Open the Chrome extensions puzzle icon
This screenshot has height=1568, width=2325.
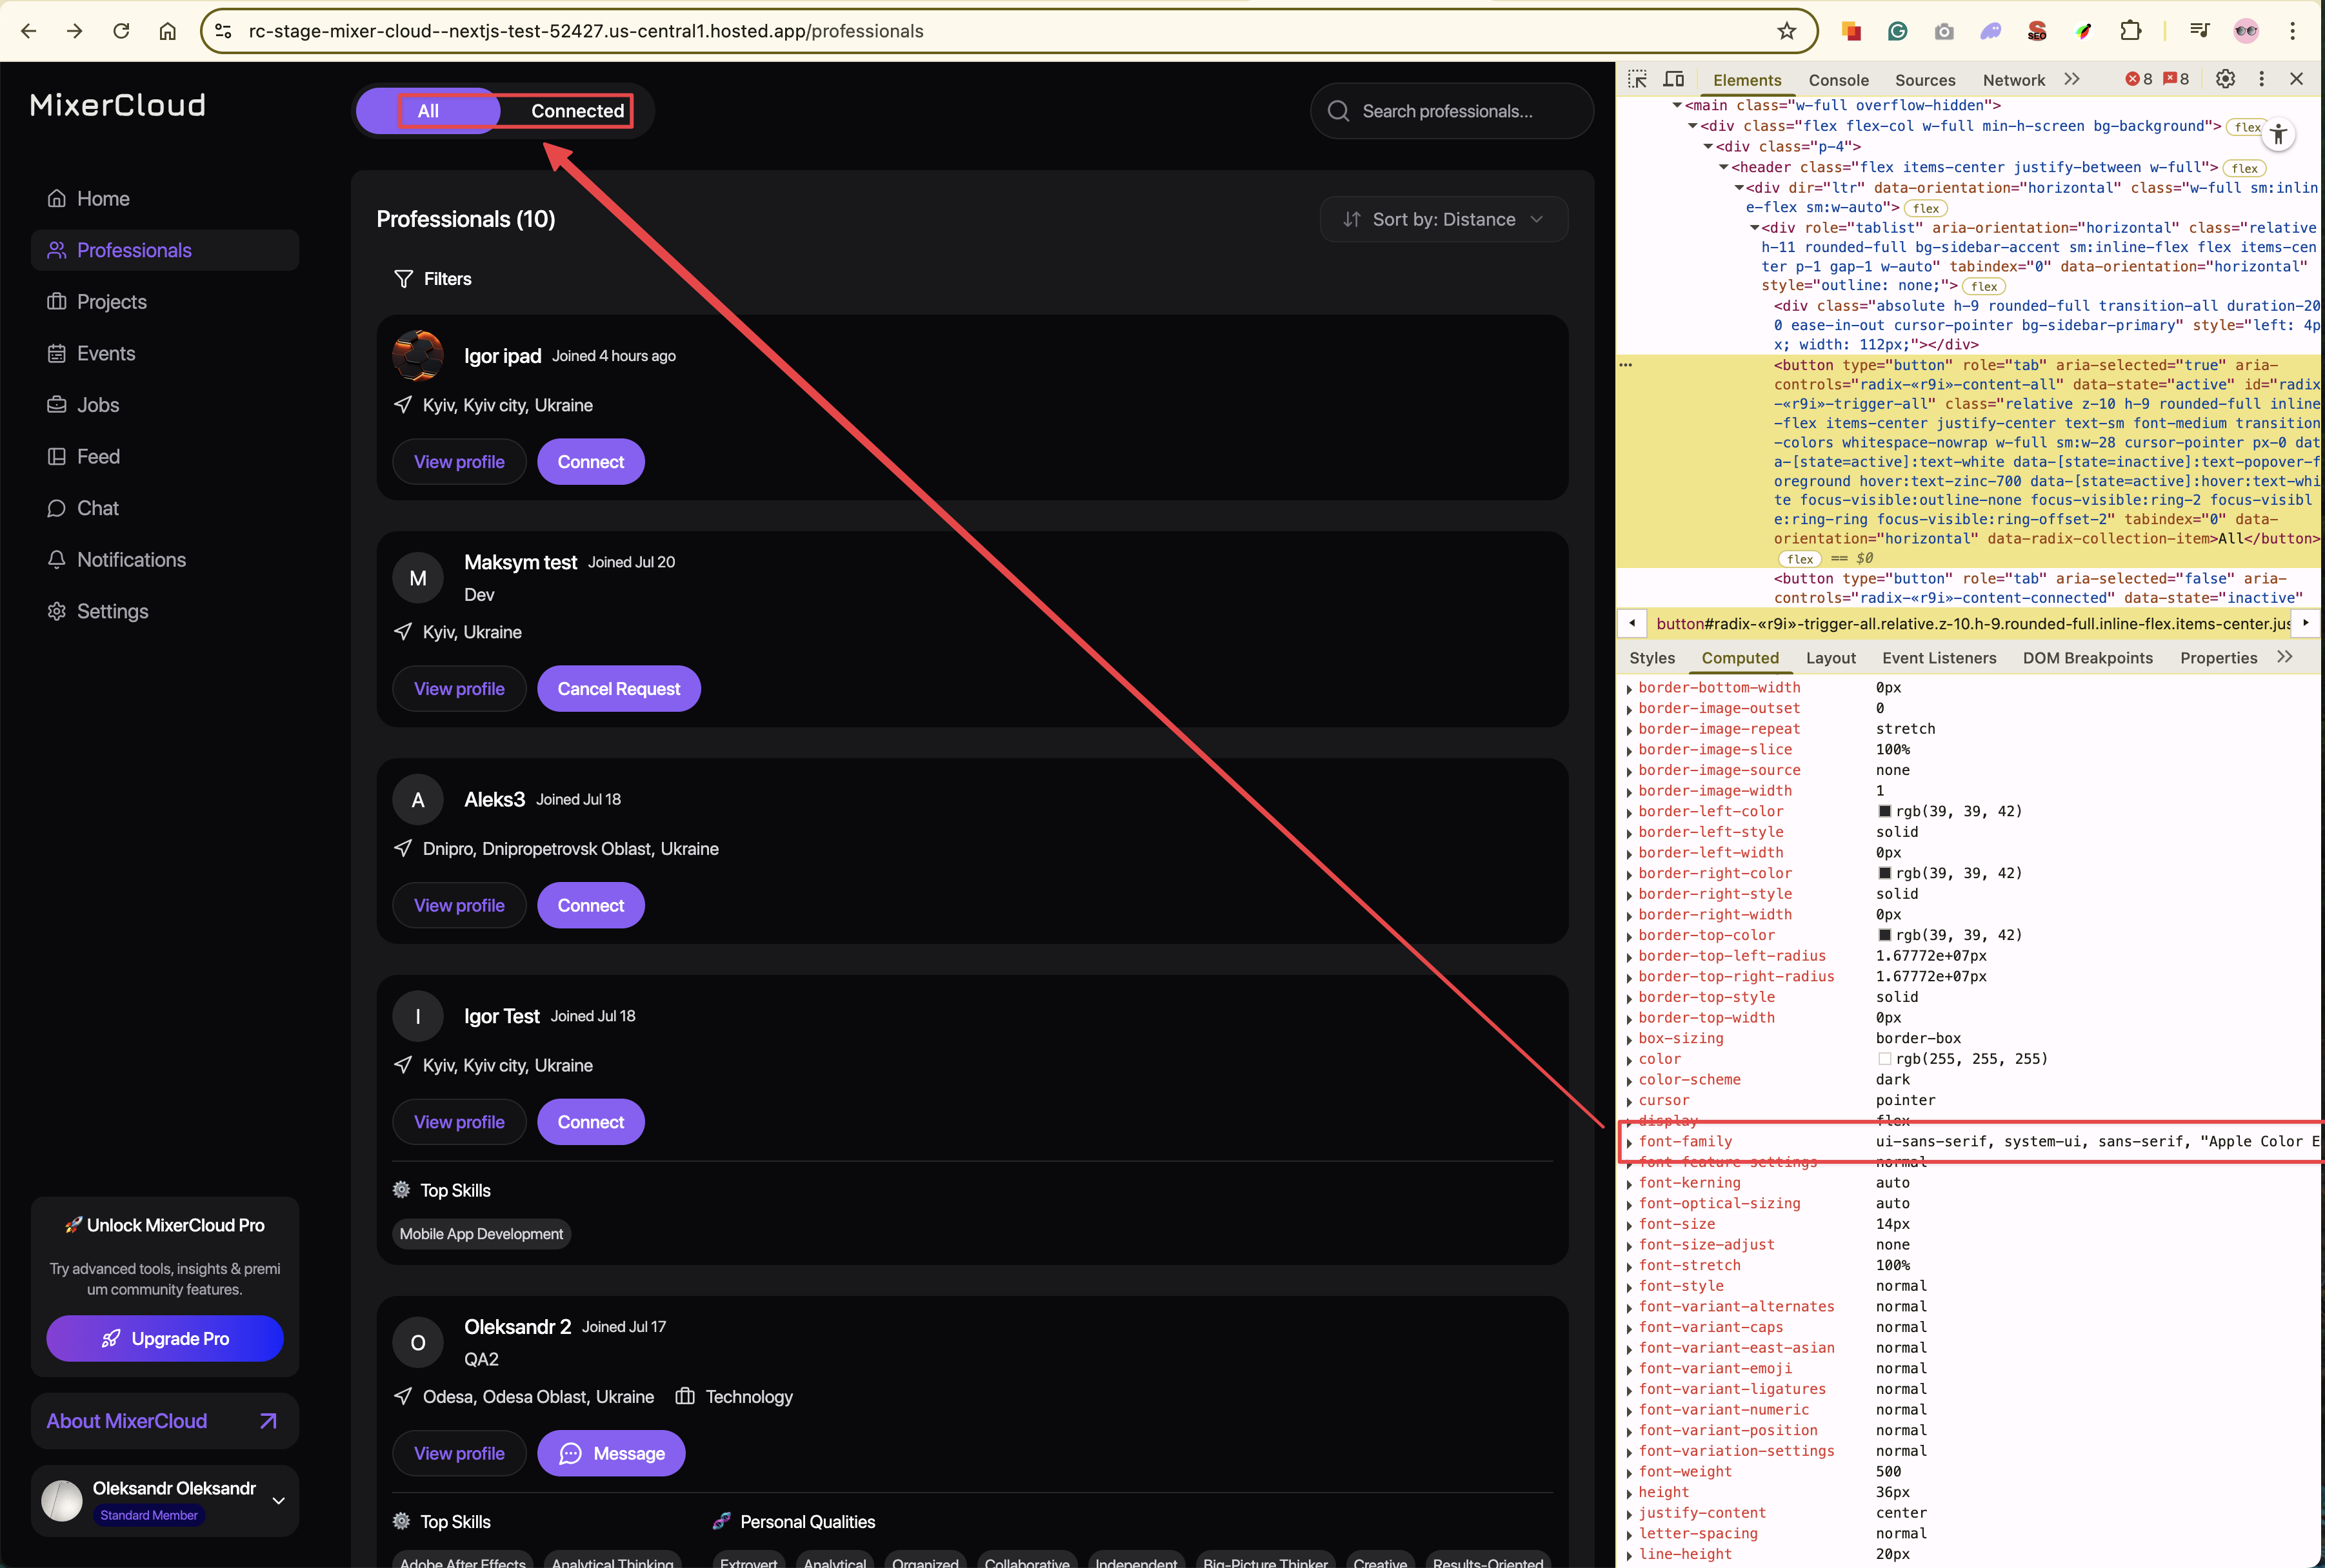click(x=2130, y=31)
